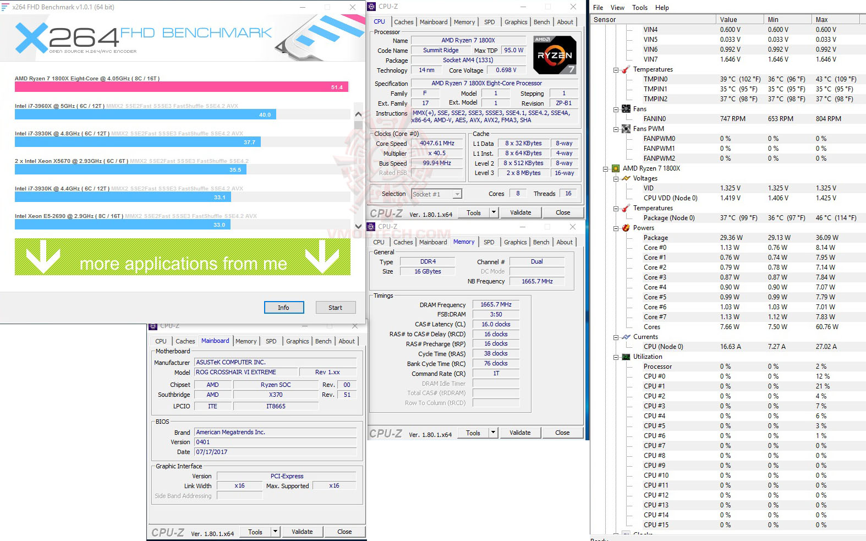
Task: Click the x264 FHD Benchmark title bar icon
Action: (x=6, y=7)
